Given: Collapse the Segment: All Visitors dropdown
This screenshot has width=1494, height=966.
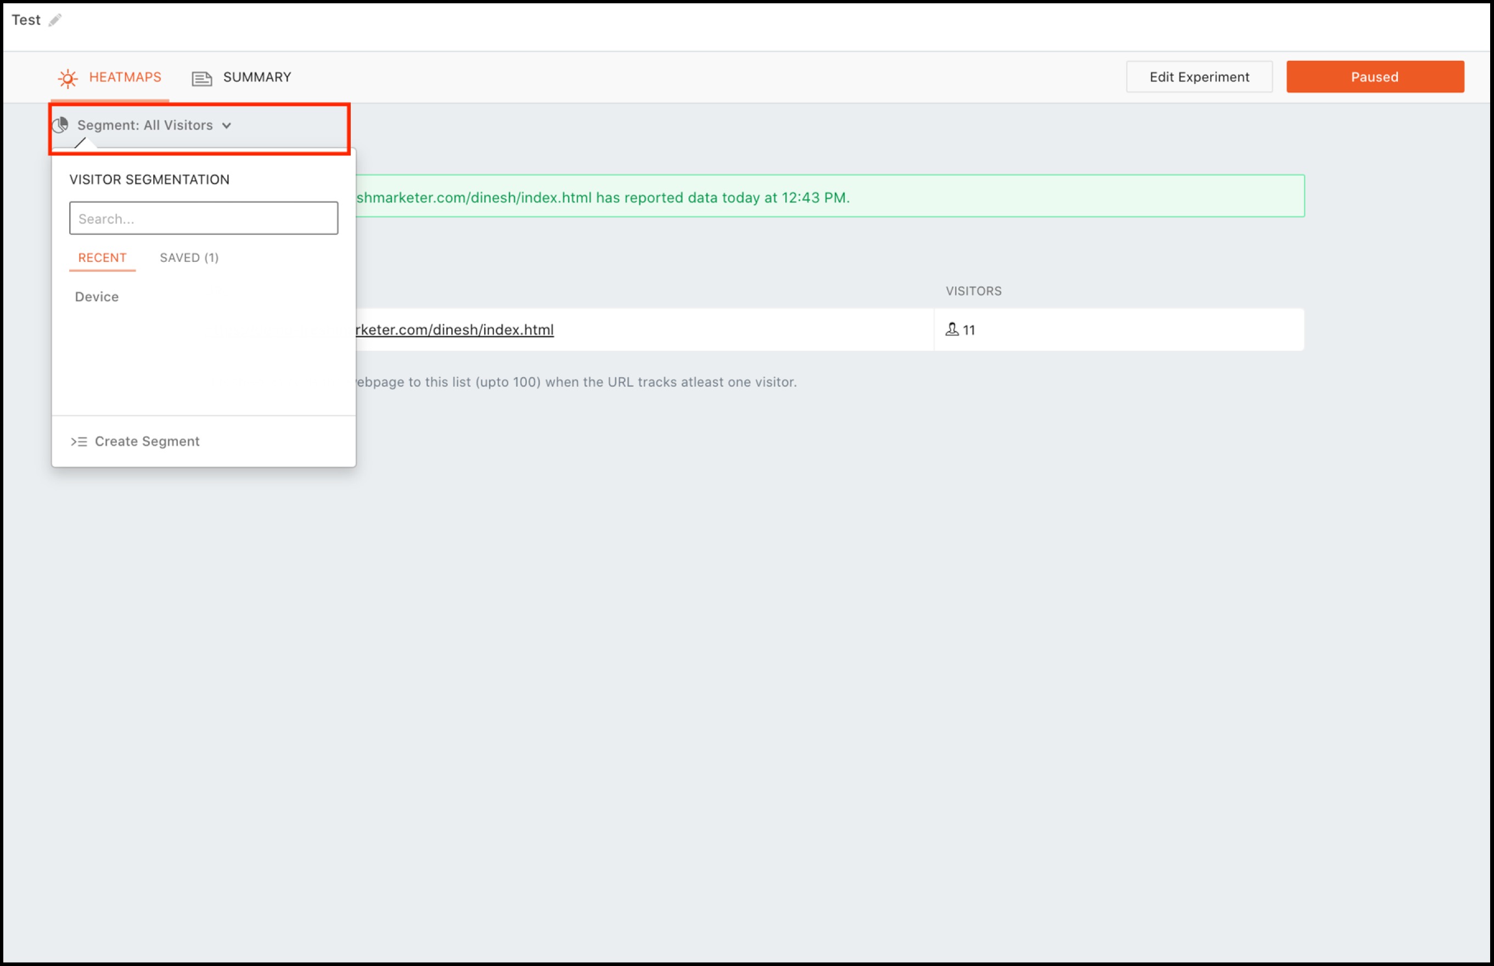Looking at the screenshot, I should 145,126.
